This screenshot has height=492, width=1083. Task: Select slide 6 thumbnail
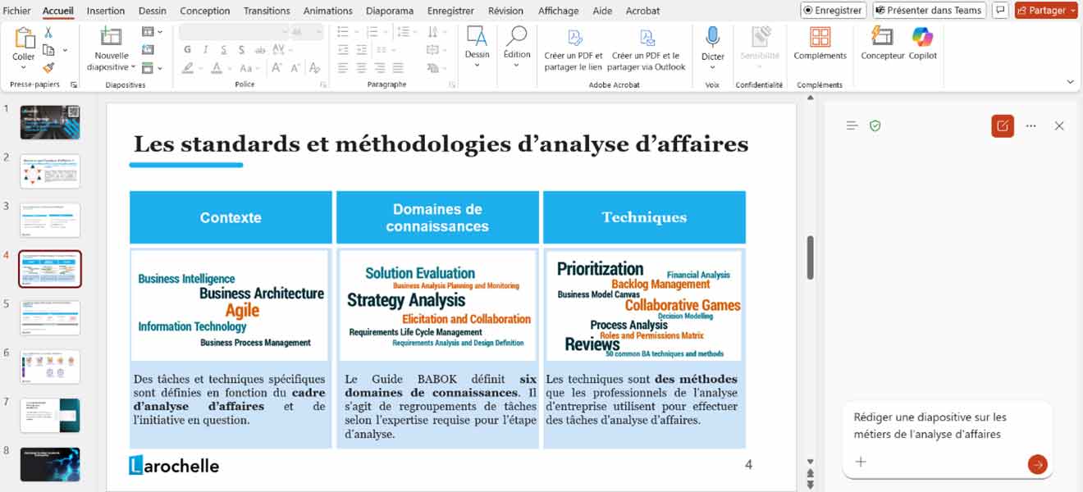(50, 367)
